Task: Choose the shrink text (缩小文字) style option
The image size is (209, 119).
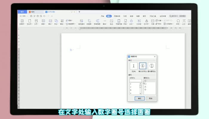Action: pos(143,66)
